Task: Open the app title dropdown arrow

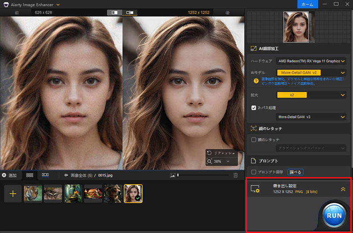Action: point(58,4)
